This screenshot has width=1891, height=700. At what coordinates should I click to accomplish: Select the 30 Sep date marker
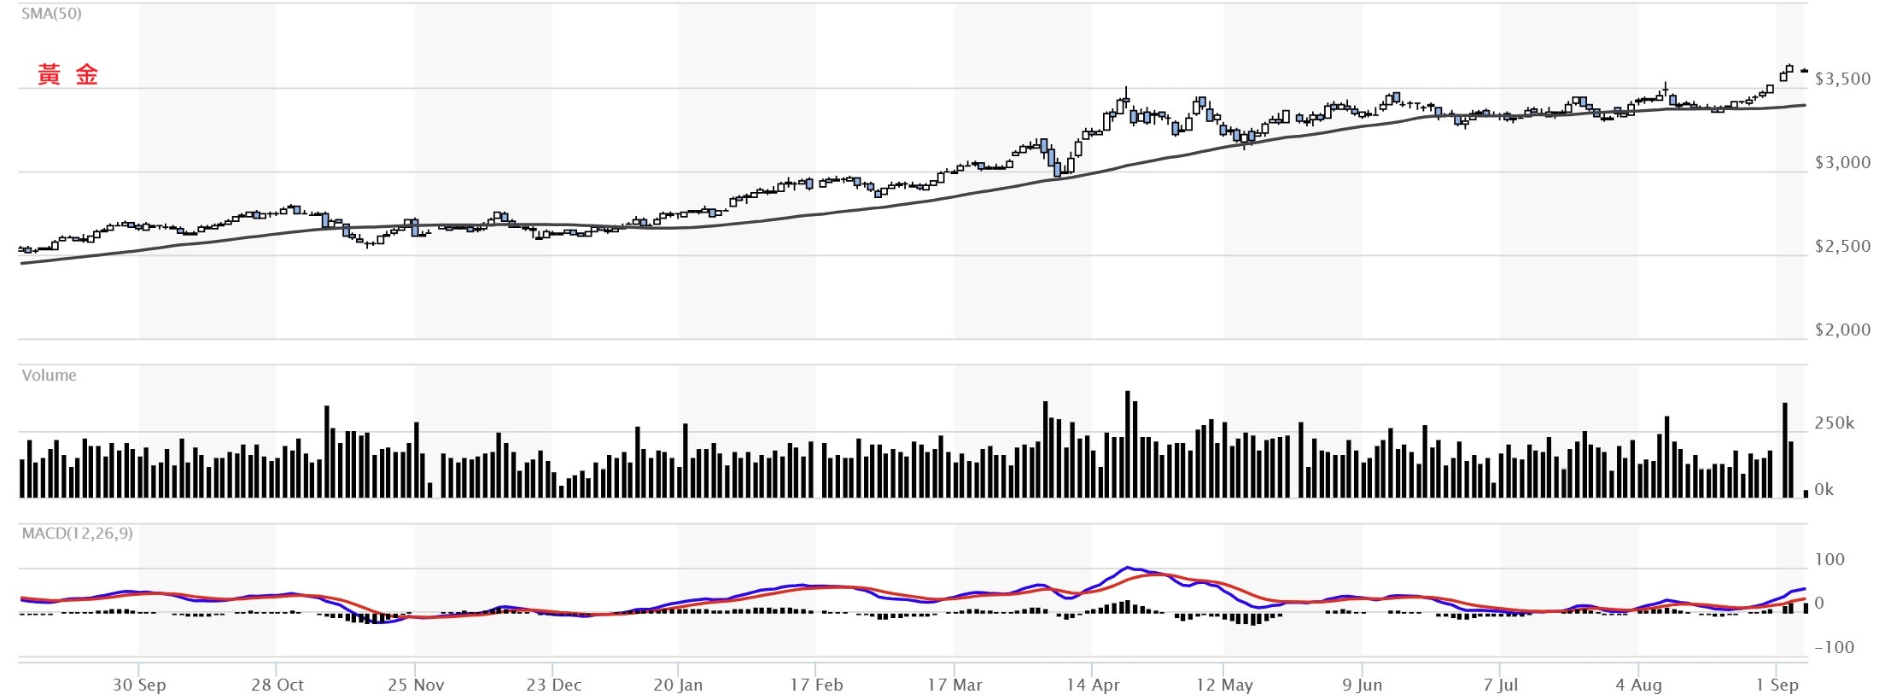click(139, 685)
